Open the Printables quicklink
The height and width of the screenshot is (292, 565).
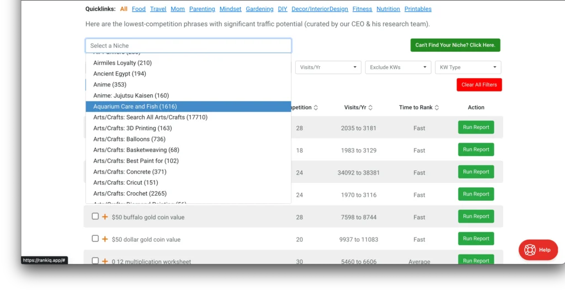[x=418, y=9]
